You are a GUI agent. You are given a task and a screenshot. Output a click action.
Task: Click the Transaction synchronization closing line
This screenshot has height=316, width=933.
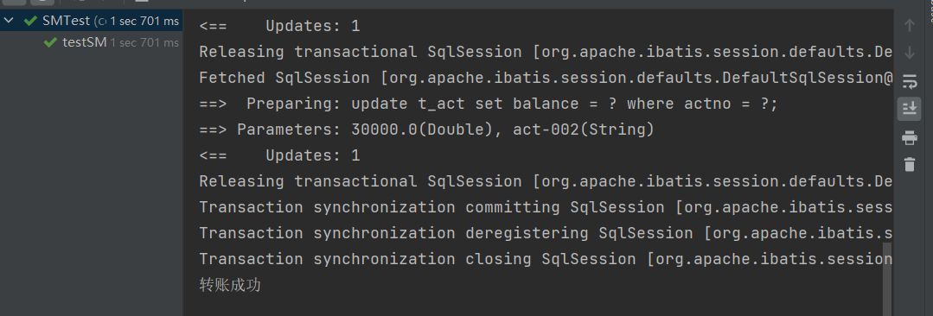546,260
